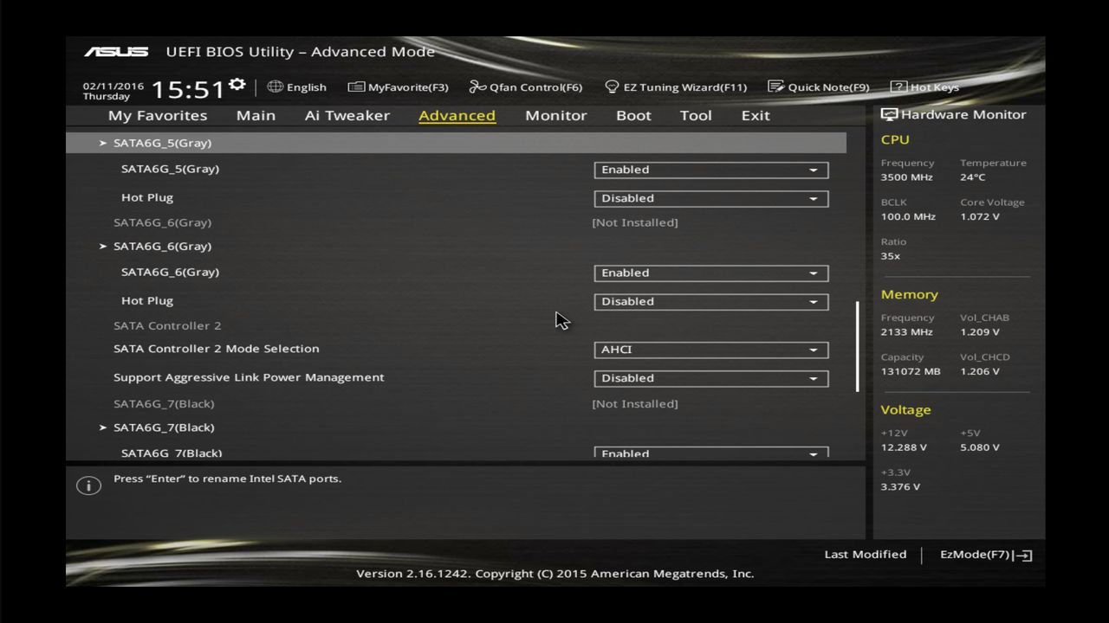Click SATA Controller 2 Mode Selection label
The width and height of the screenshot is (1109, 623).
pos(217,349)
